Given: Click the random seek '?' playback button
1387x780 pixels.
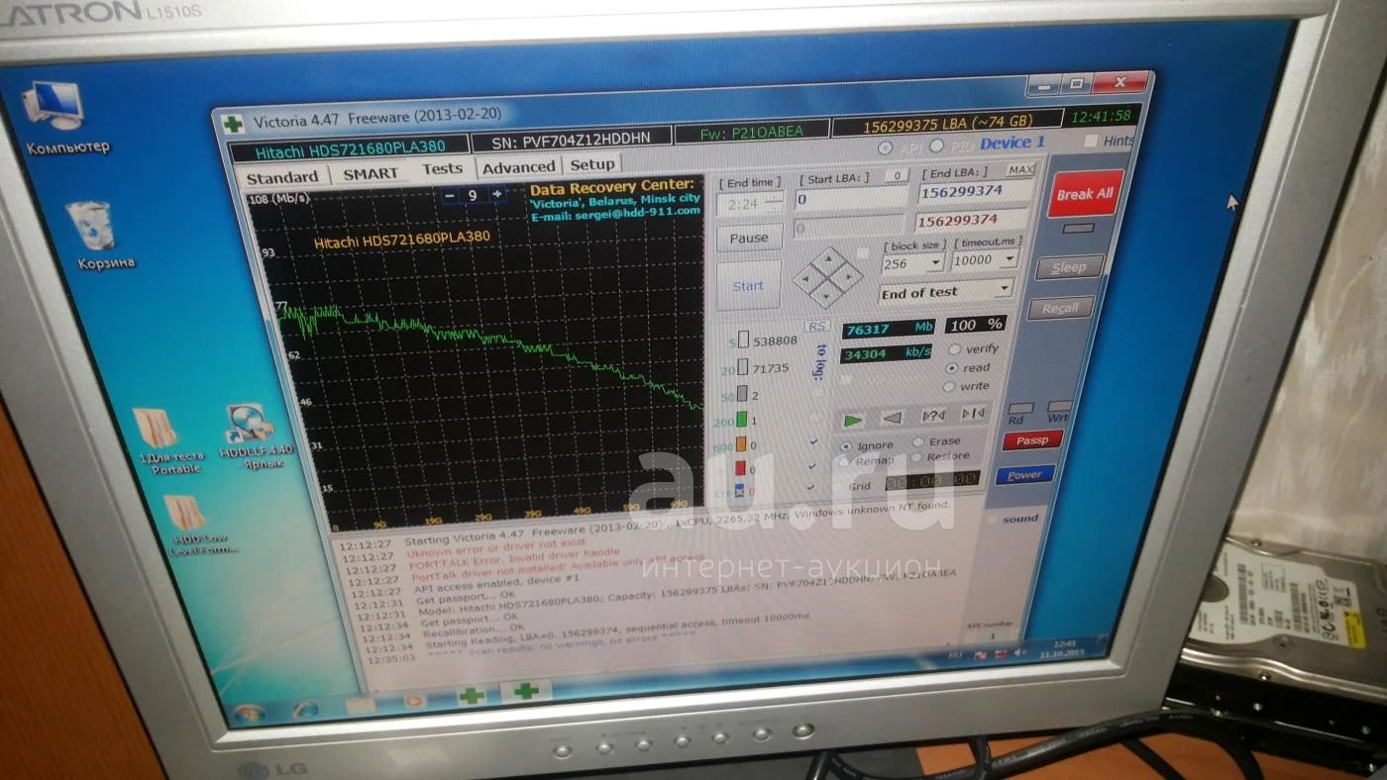Looking at the screenshot, I should click(933, 416).
